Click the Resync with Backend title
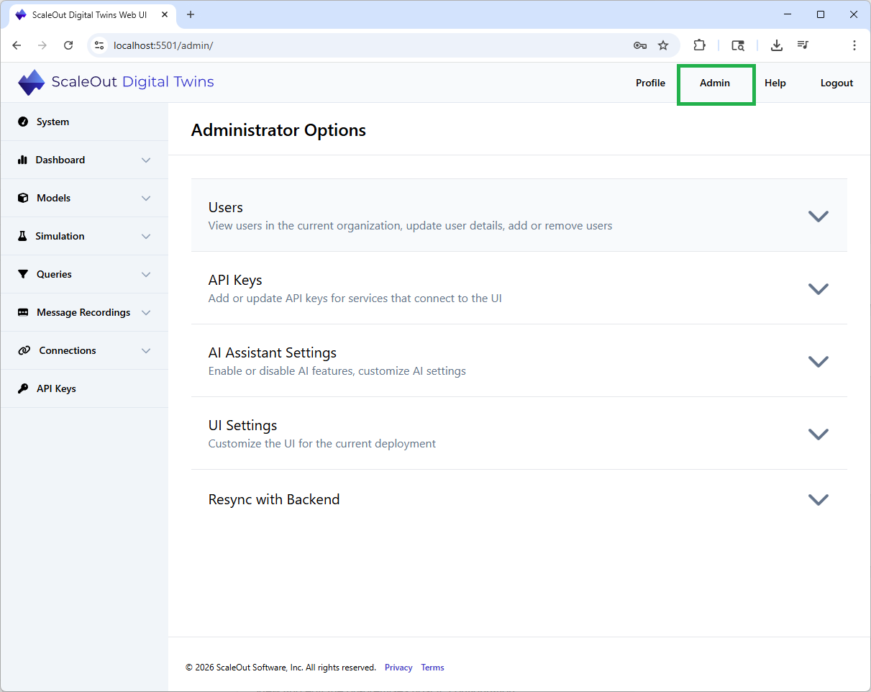Screen dimensions: 871x692 274,499
